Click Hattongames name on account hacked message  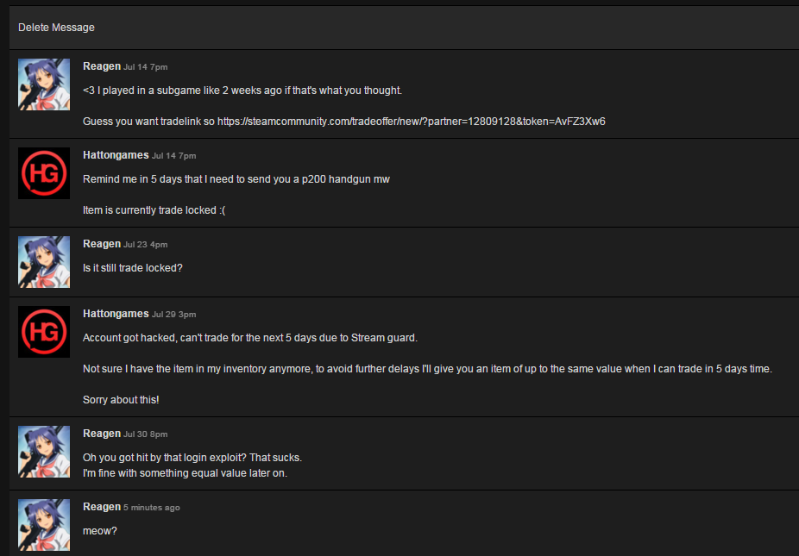[116, 314]
